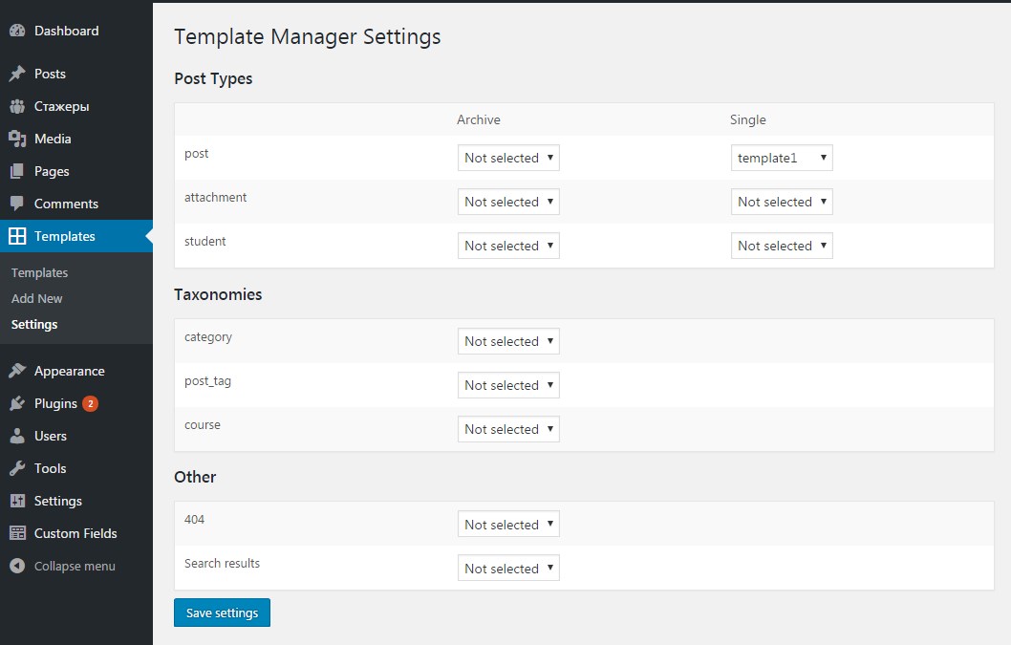Screen dimensions: 1011x645
Task: Click the Users person icon
Action: 17,436
